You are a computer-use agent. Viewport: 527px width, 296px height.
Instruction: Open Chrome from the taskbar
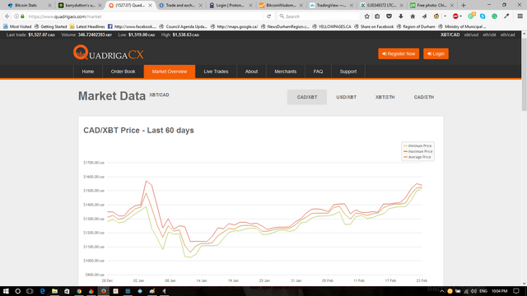(79, 291)
